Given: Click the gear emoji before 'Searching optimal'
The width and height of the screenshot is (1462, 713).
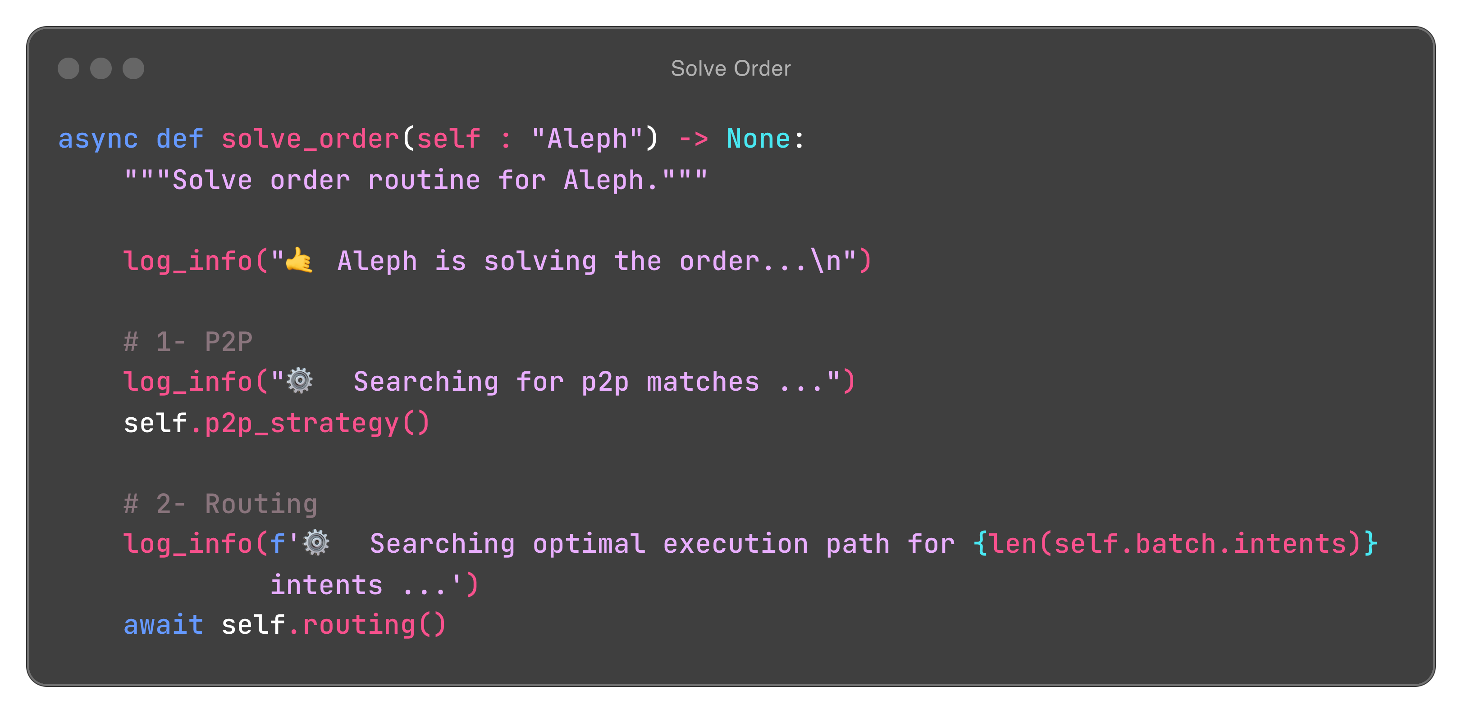Looking at the screenshot, I should [x=316, y=542].
